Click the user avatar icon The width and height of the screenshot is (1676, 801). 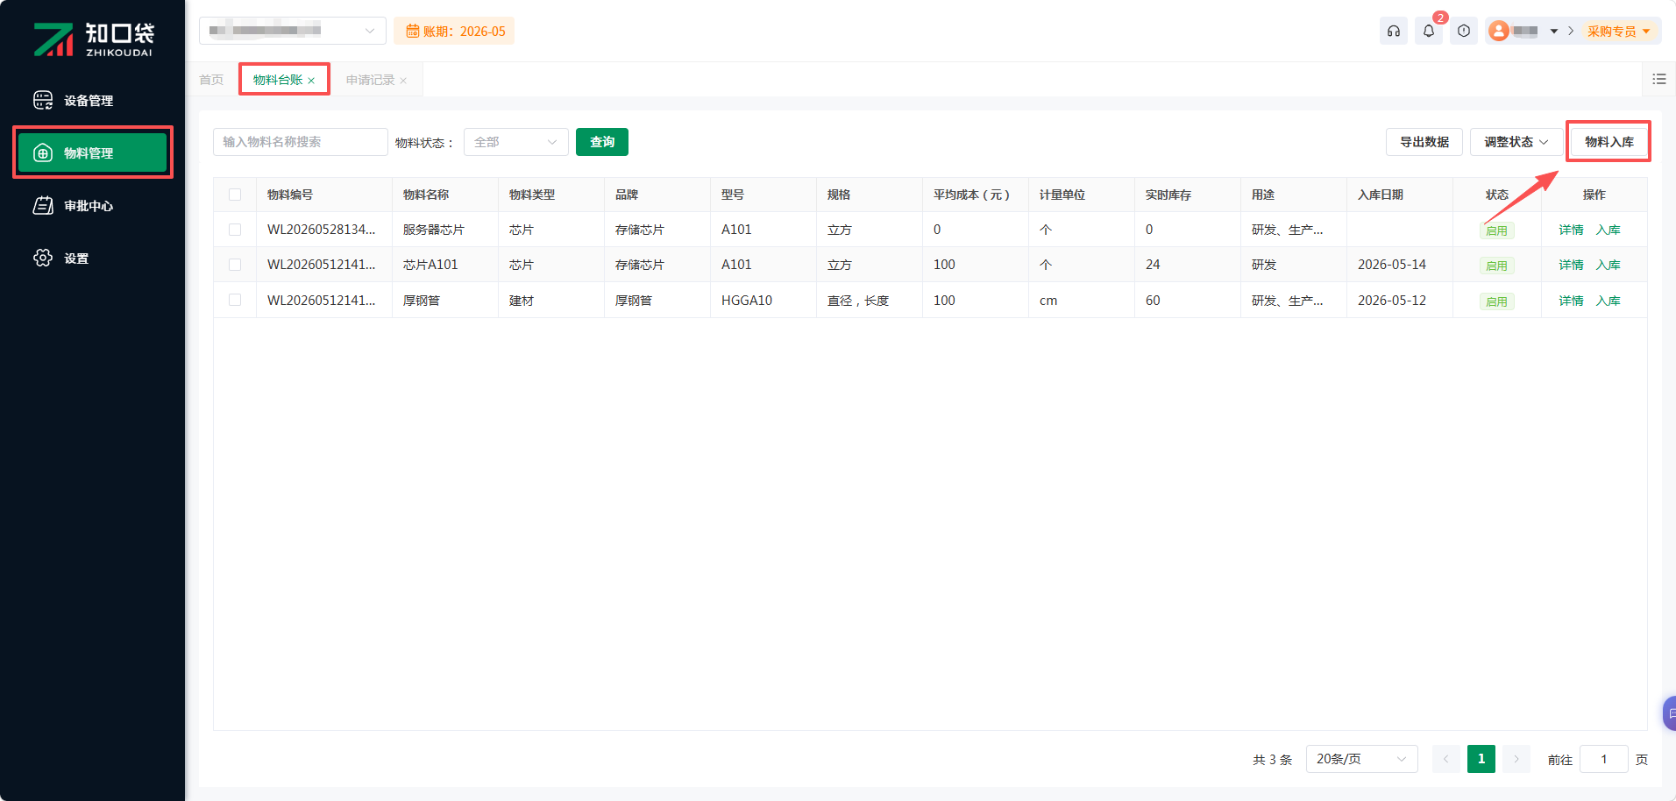pyautogui.click(x=1499, y=31)
